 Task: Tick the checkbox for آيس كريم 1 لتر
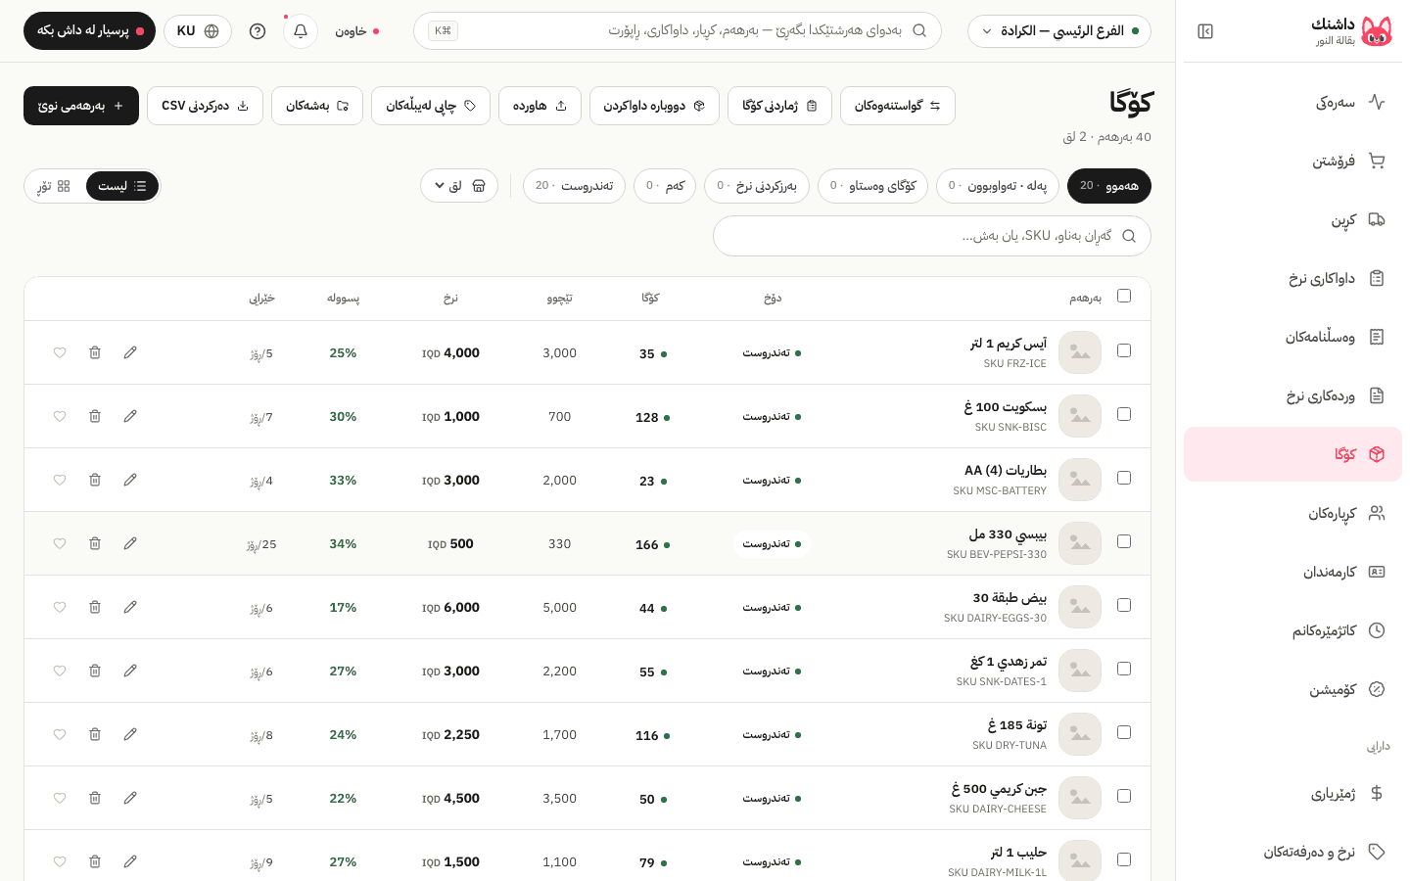pyautogui.click(x=1124, y=350)
